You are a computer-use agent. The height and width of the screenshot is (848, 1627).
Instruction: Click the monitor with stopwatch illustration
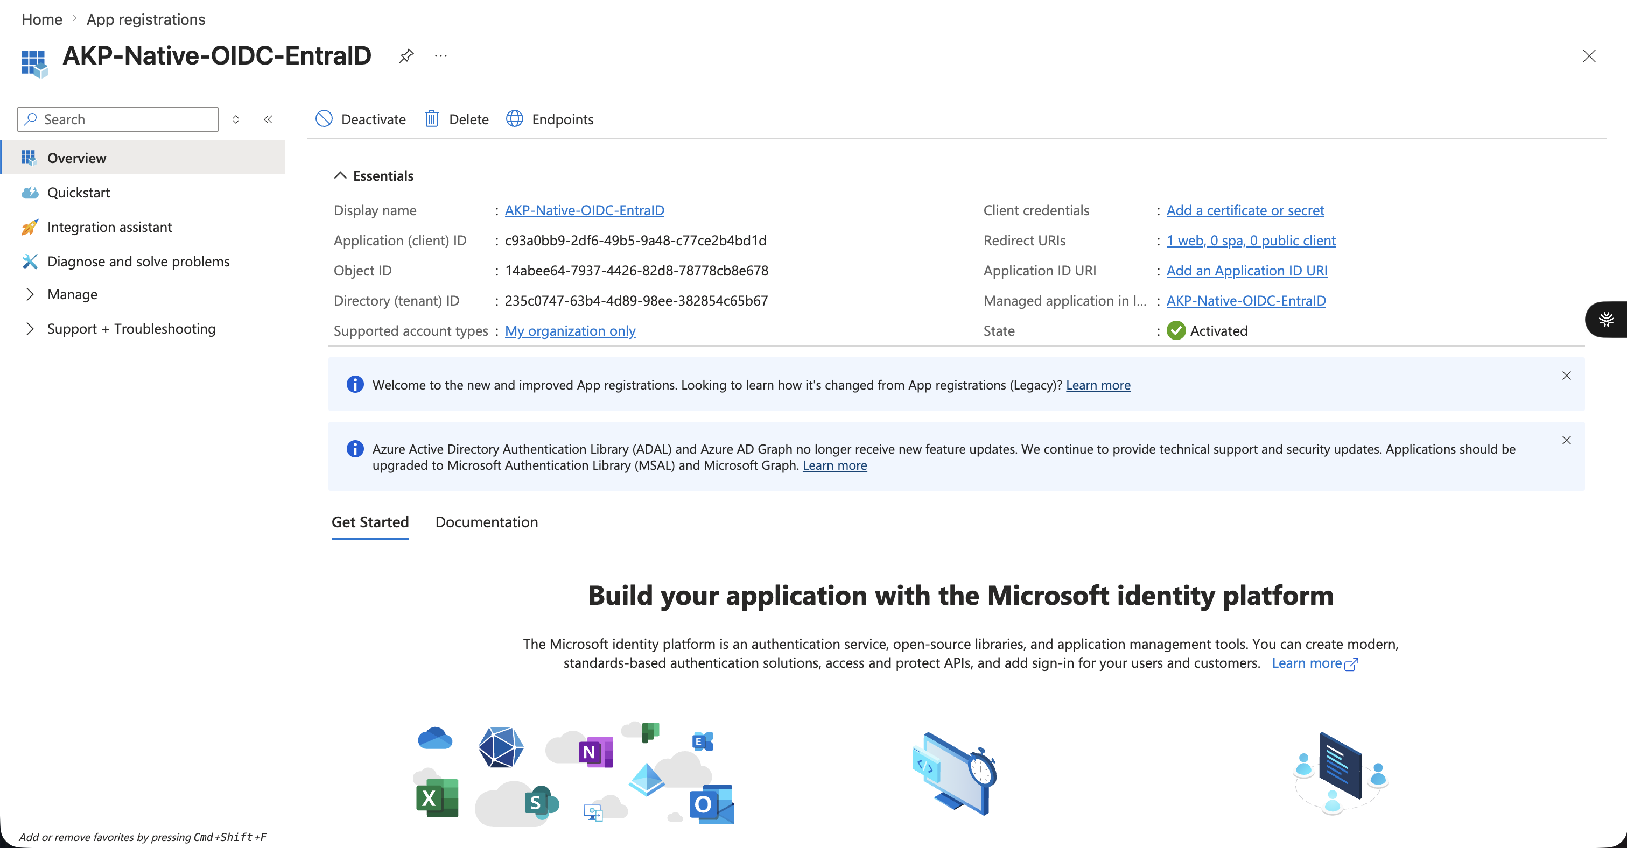click(955, 774)
